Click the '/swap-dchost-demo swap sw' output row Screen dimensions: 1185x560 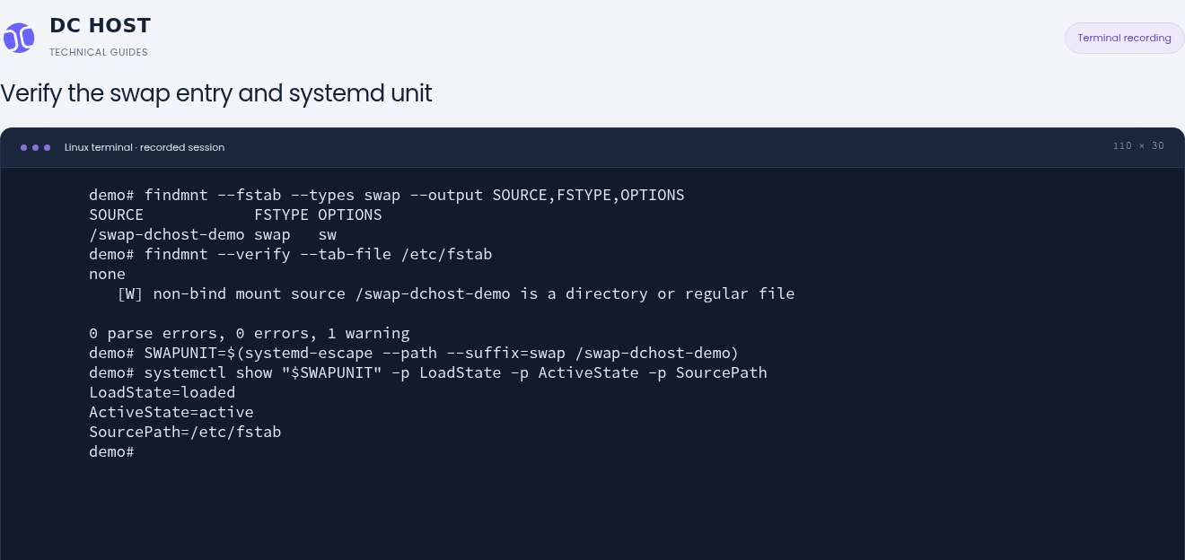(213, 234)
